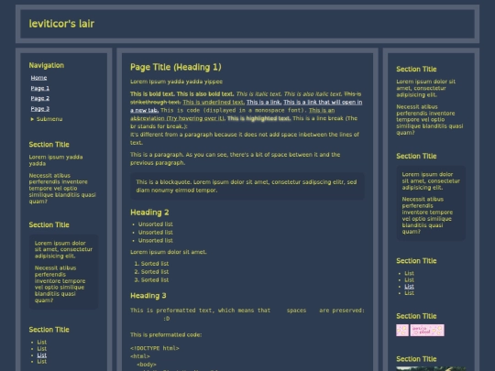Screen dimensions: 495x371
Task: Click the '<!DOCTYPE html>' code line
Action: pos(155,348)
